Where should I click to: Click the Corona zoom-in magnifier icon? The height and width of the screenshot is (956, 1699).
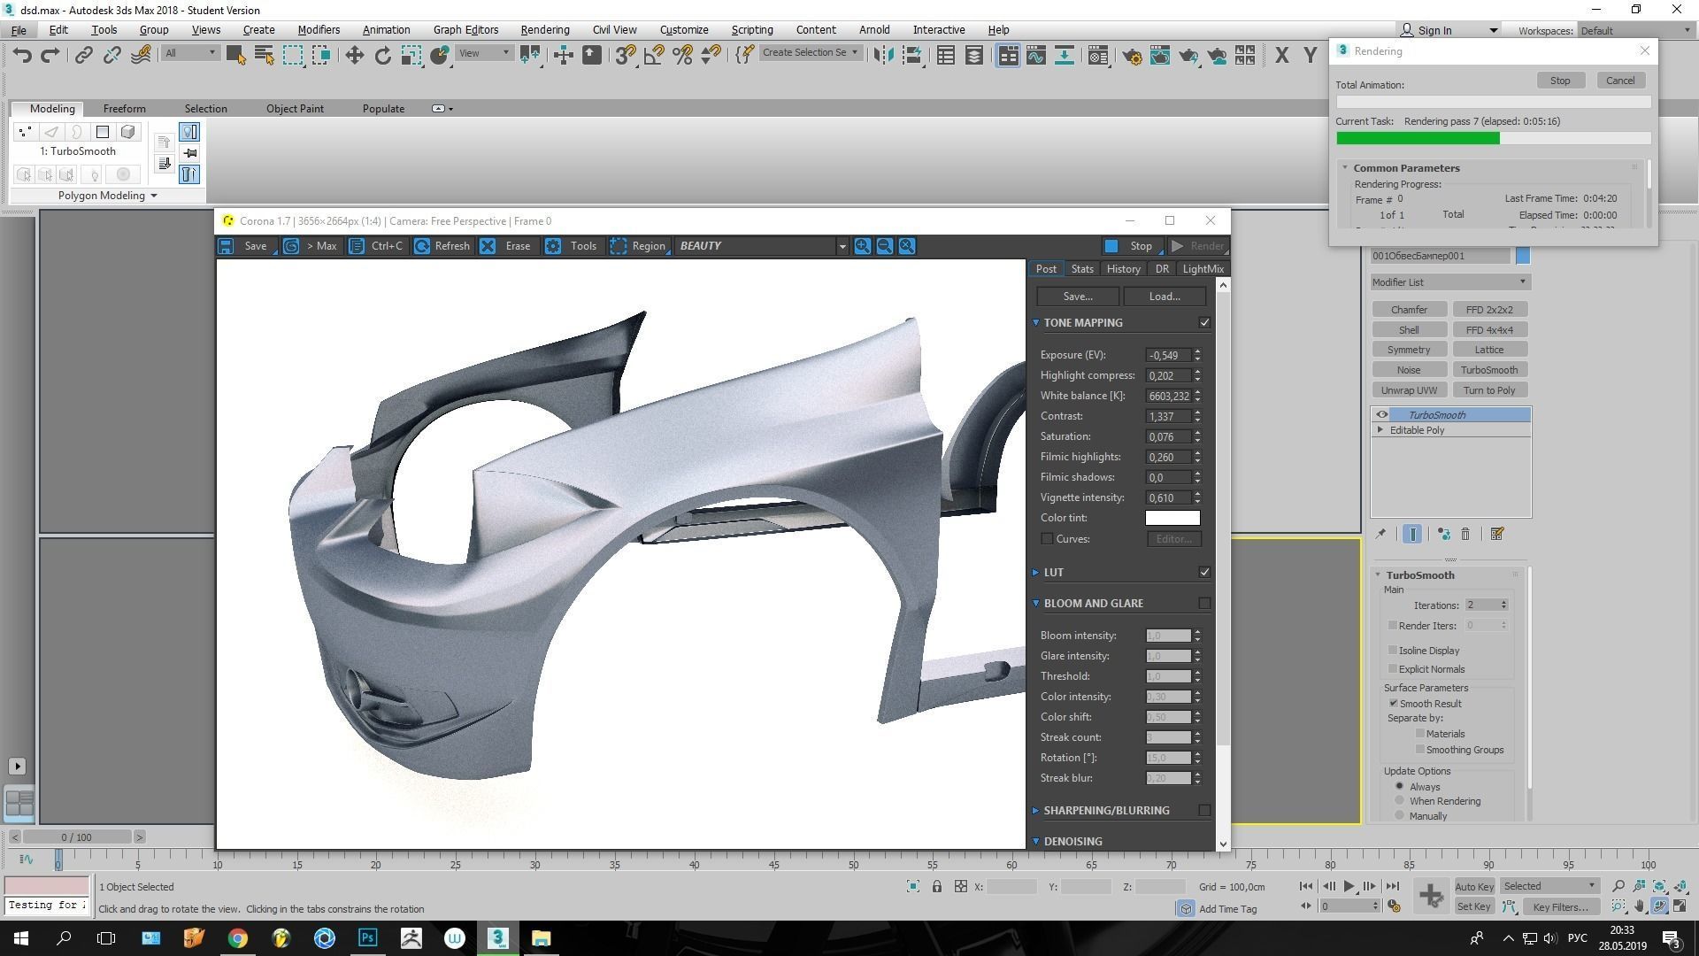862,246
